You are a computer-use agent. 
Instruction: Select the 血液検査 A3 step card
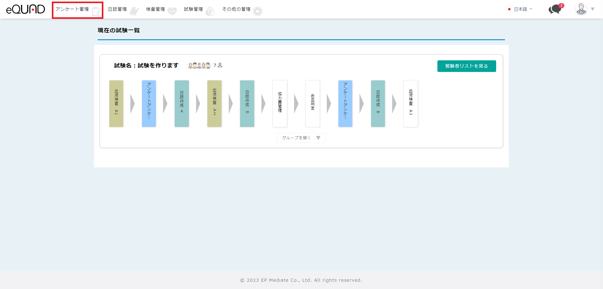tap(410, 103)
